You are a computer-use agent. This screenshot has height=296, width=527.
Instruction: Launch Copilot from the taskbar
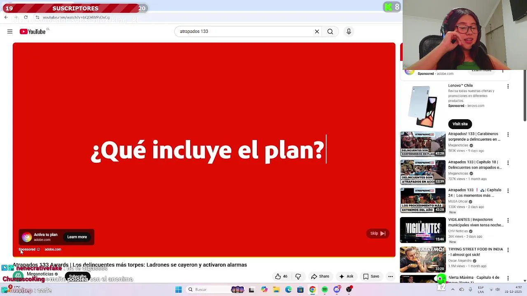click(x=264, y=290)
